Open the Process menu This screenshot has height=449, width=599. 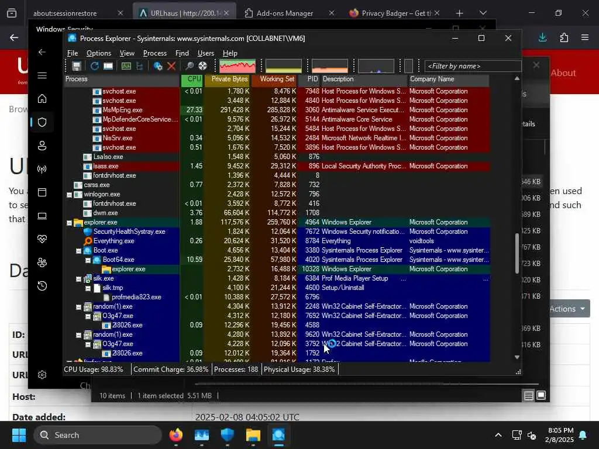coord(154,53)
